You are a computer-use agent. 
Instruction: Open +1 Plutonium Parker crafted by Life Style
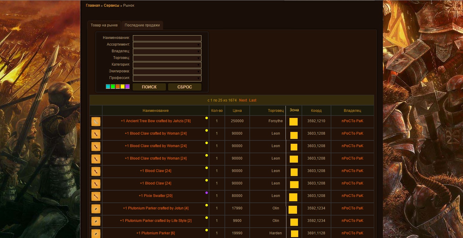tap(156, 221)
